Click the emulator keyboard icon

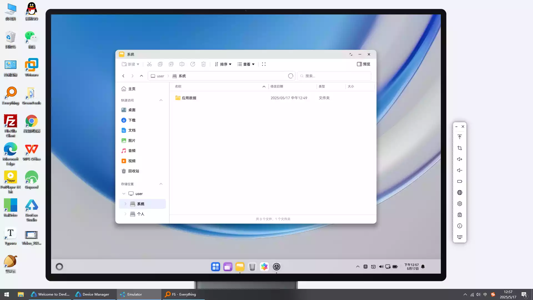460,237
